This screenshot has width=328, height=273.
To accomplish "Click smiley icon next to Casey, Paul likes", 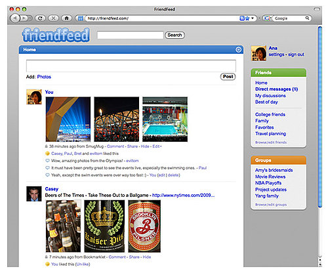I will [x=47, y=154].
